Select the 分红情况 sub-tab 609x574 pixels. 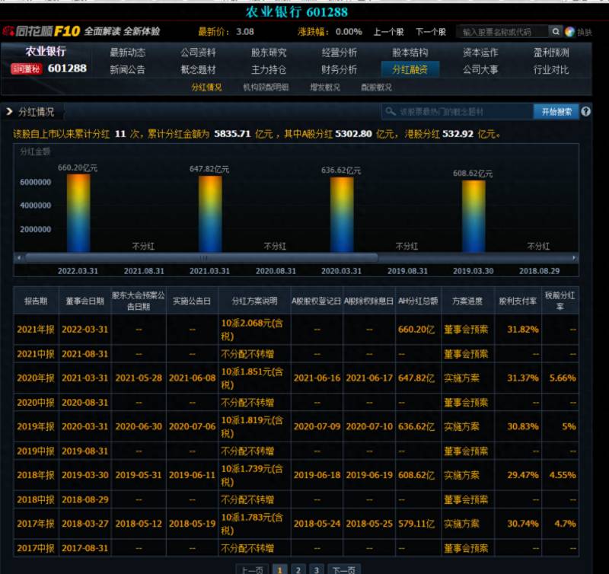(x=206, y=88)
